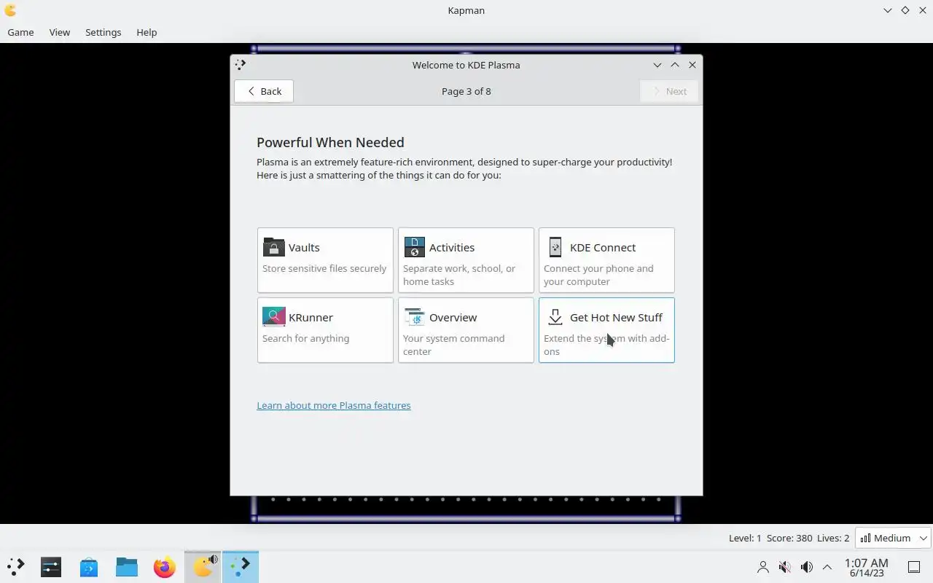The image size is (933, 583).
Task: Click the Vaults card description text
Action: (x=324, y=268)
